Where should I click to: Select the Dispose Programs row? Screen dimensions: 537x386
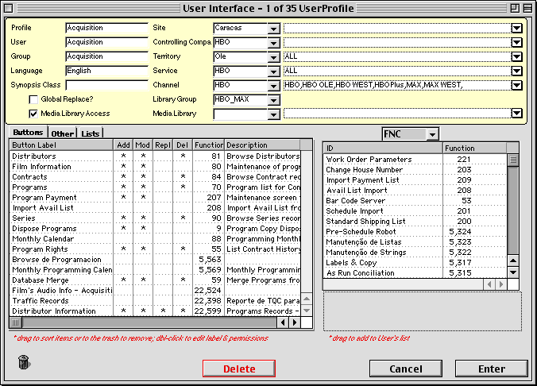(x=156, y=229)
